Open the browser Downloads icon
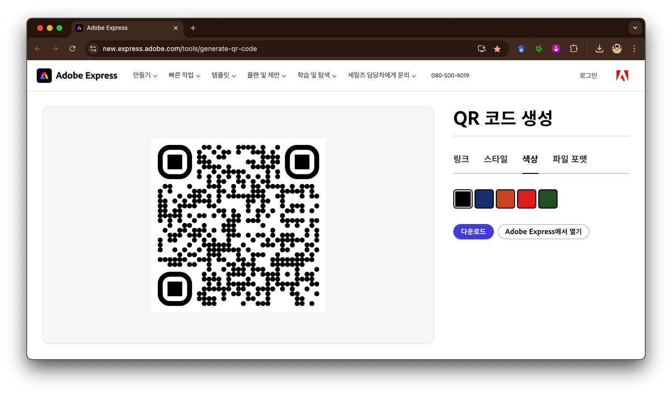672x395 pixels. click(x=600, y=49)
